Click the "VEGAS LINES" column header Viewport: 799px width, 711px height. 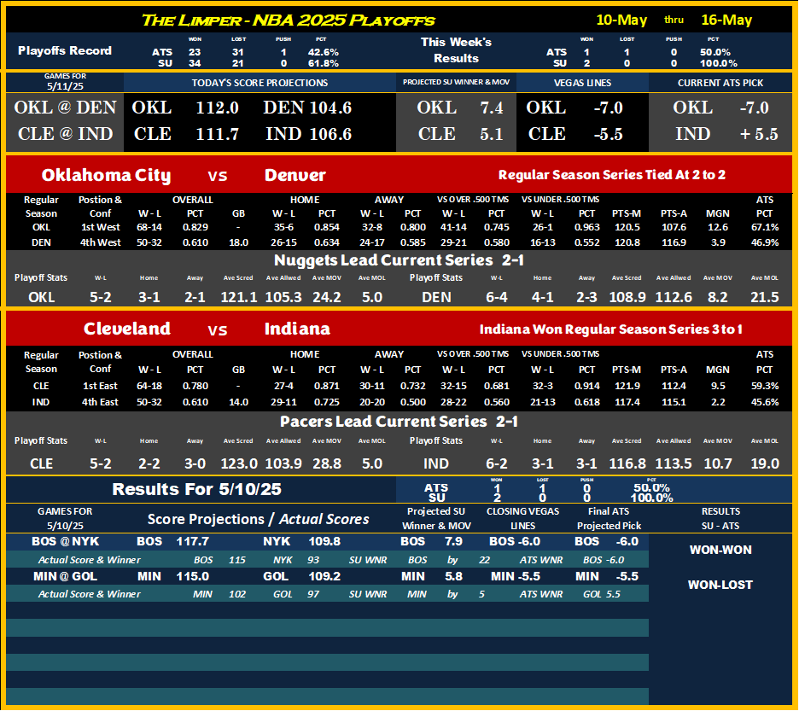(x=582, y=83)
